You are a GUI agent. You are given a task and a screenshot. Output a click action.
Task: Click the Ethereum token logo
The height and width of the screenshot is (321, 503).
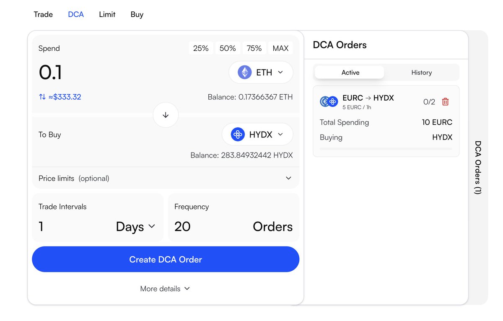coord(245,72)
